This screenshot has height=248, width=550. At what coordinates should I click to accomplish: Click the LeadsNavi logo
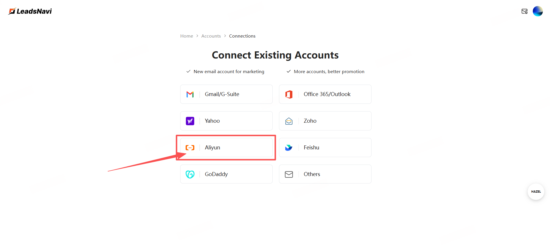(30, 11)
